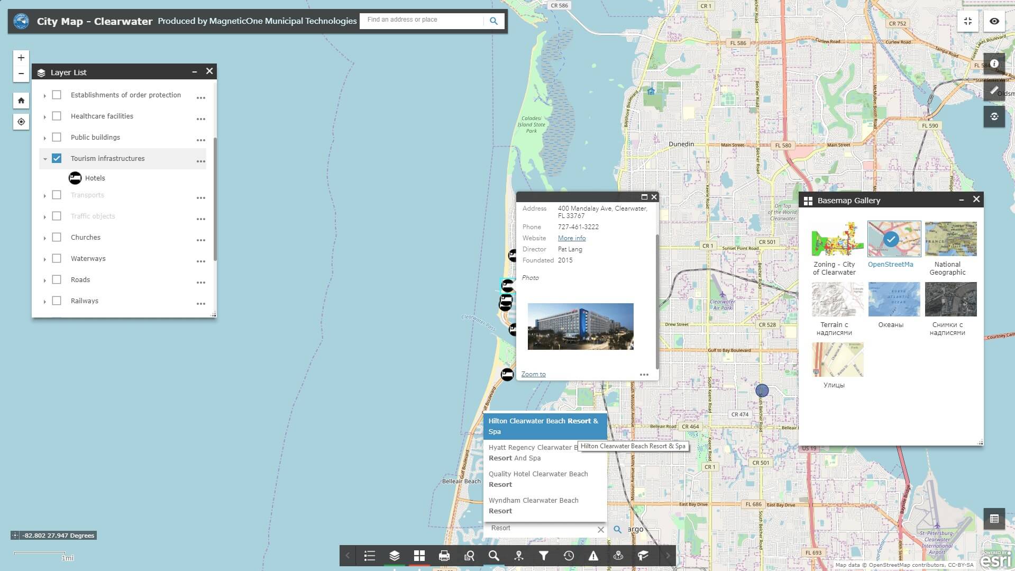Select the Filter tool in the toolbar
The image size is (1015, 571).
pyautogui.click(x=543, y=556)
